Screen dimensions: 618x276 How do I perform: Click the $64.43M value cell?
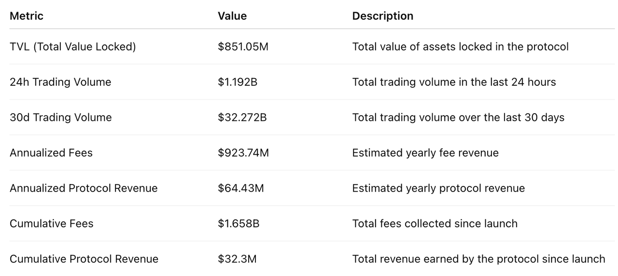[x=241, y=188]
